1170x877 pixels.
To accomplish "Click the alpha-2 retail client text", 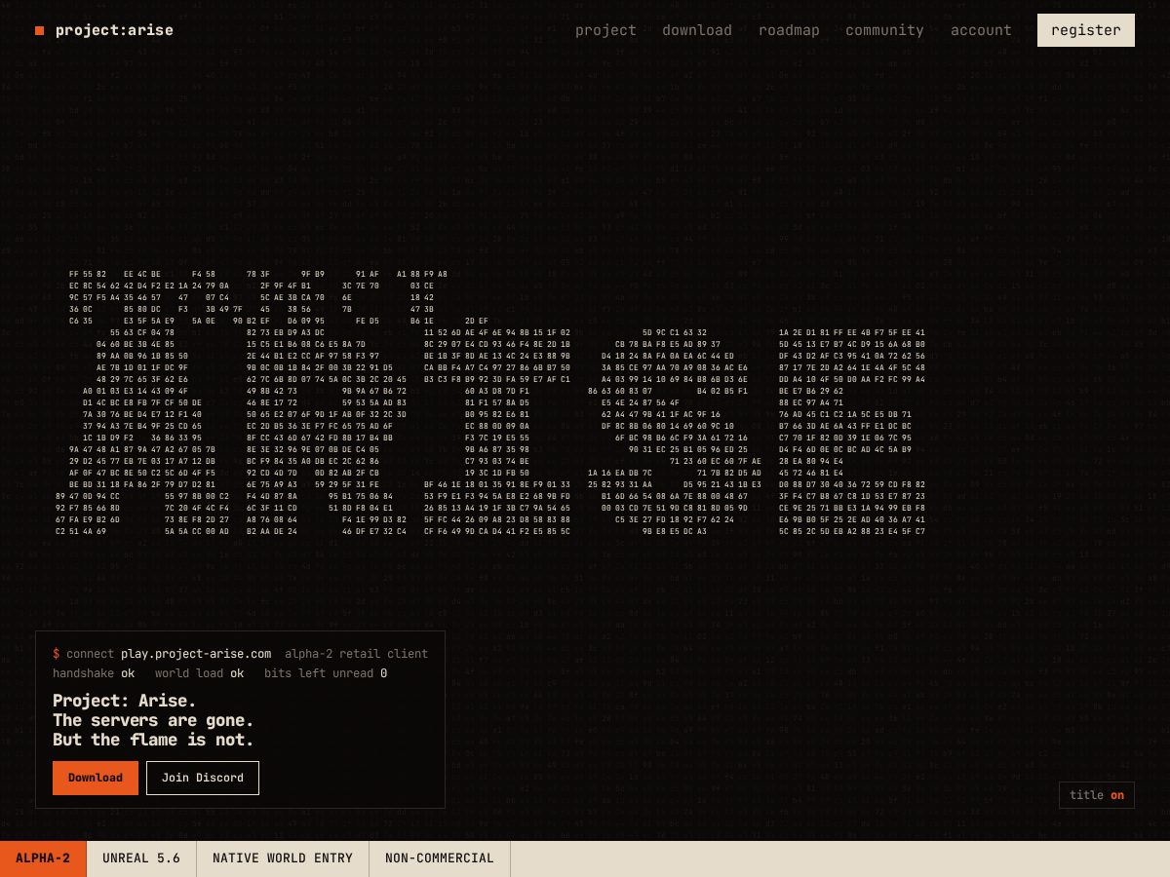I will pos(357,654).
